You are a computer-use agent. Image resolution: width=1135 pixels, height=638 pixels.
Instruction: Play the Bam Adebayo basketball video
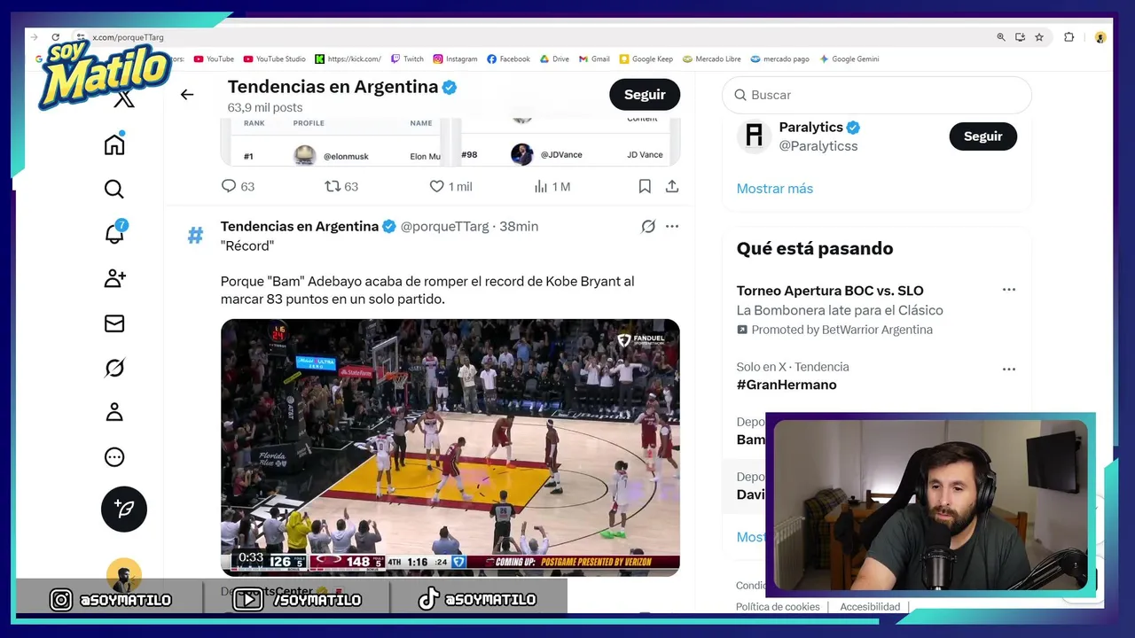[450, 447]
